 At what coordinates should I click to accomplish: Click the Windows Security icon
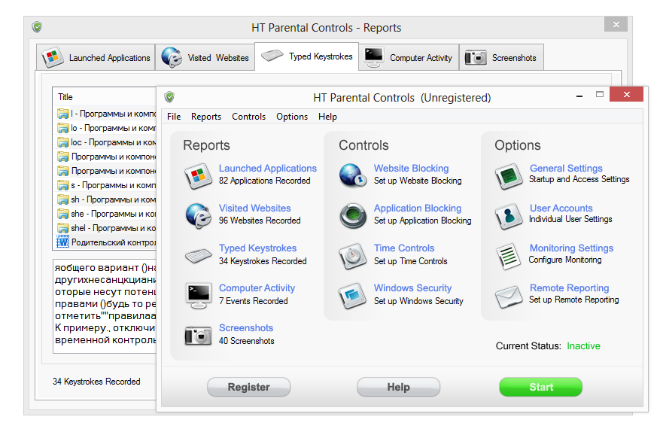tap(353, 296)
